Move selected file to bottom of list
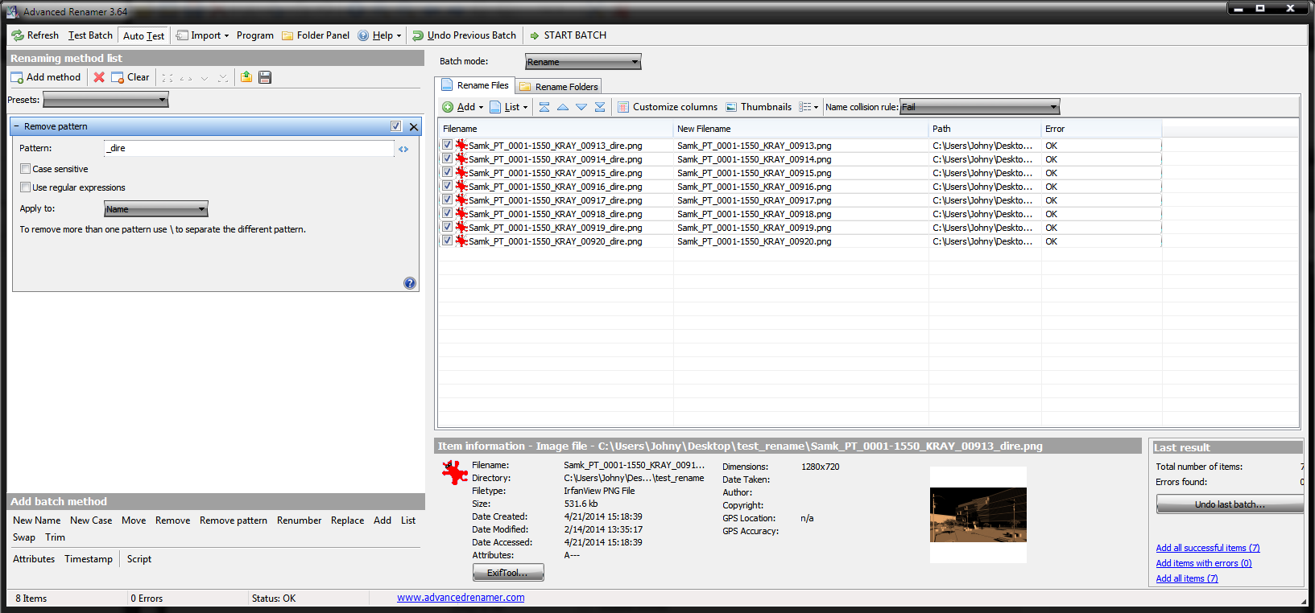Image resolution: width=1315 pixels, height=613 pixels. coord(600,107)
